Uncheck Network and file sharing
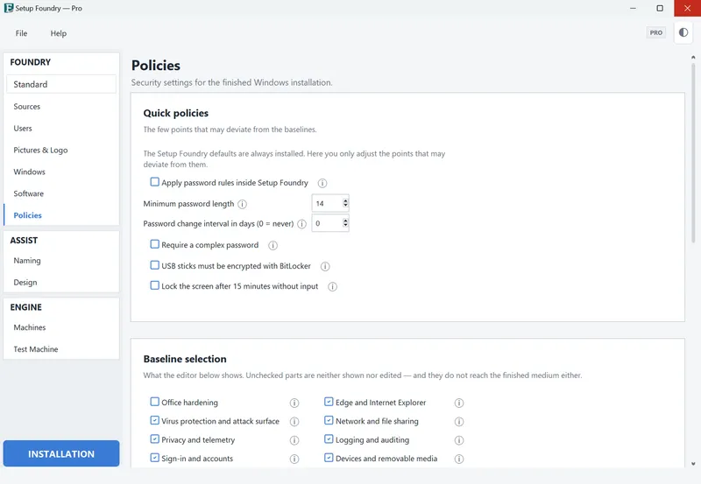This screenshot has width=701, height=484. [x=329, y=421]
